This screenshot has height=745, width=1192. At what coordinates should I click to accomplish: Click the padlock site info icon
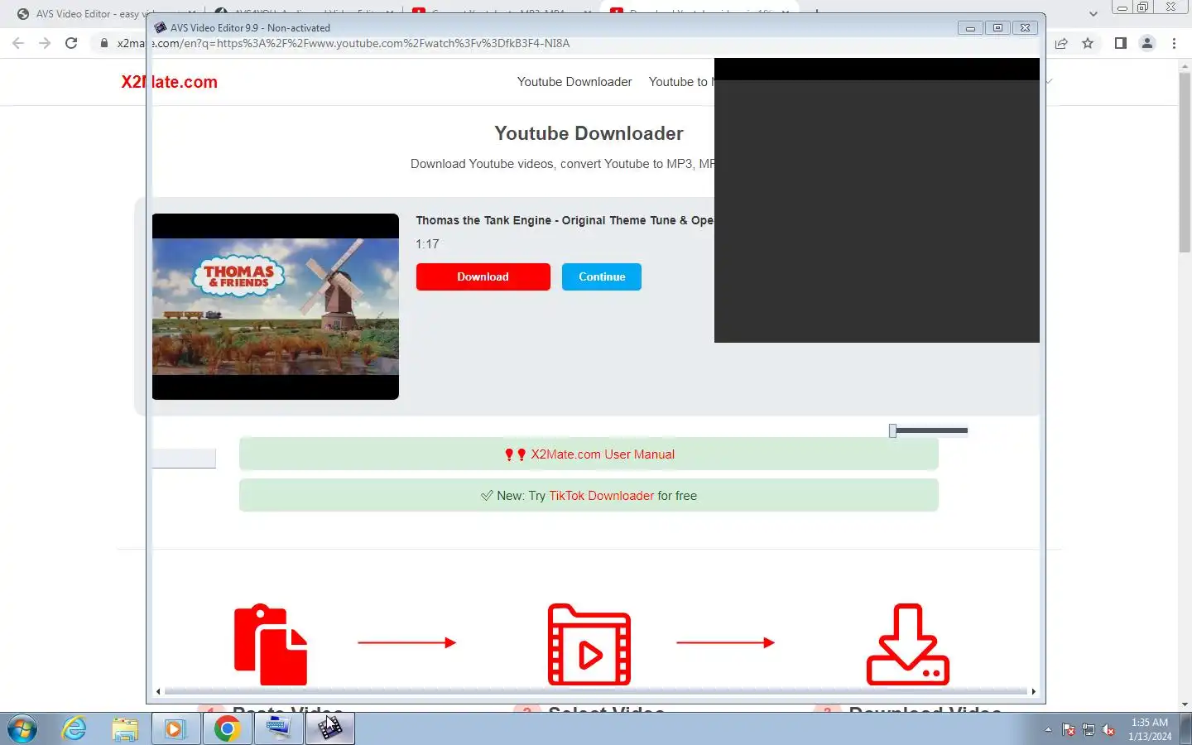103,43
